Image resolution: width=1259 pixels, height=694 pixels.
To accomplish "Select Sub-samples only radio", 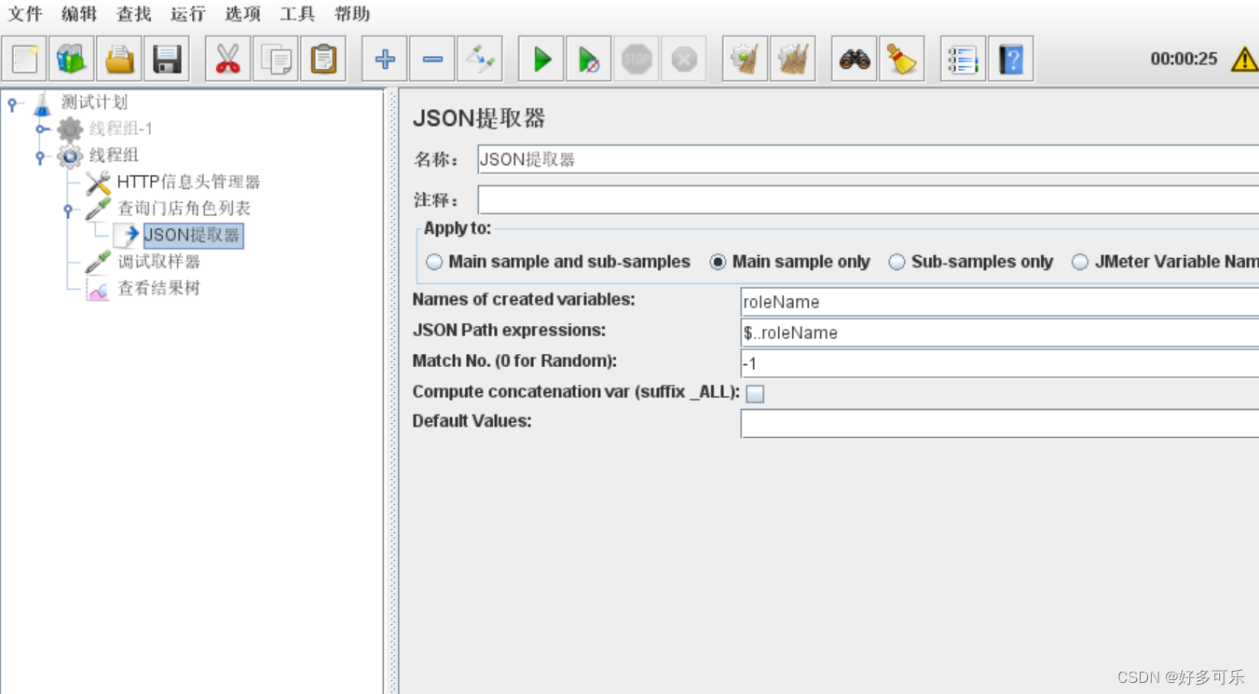I will tap(896, 263).
